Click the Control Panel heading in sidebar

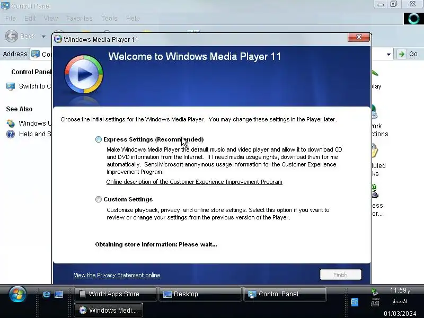(x=31, y=72)
